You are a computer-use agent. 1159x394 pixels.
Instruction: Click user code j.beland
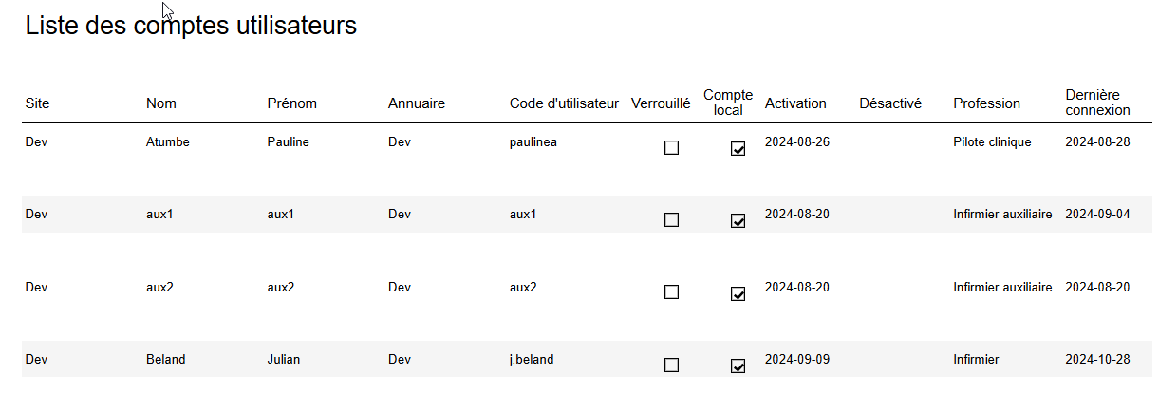click(x=532, y=360)
